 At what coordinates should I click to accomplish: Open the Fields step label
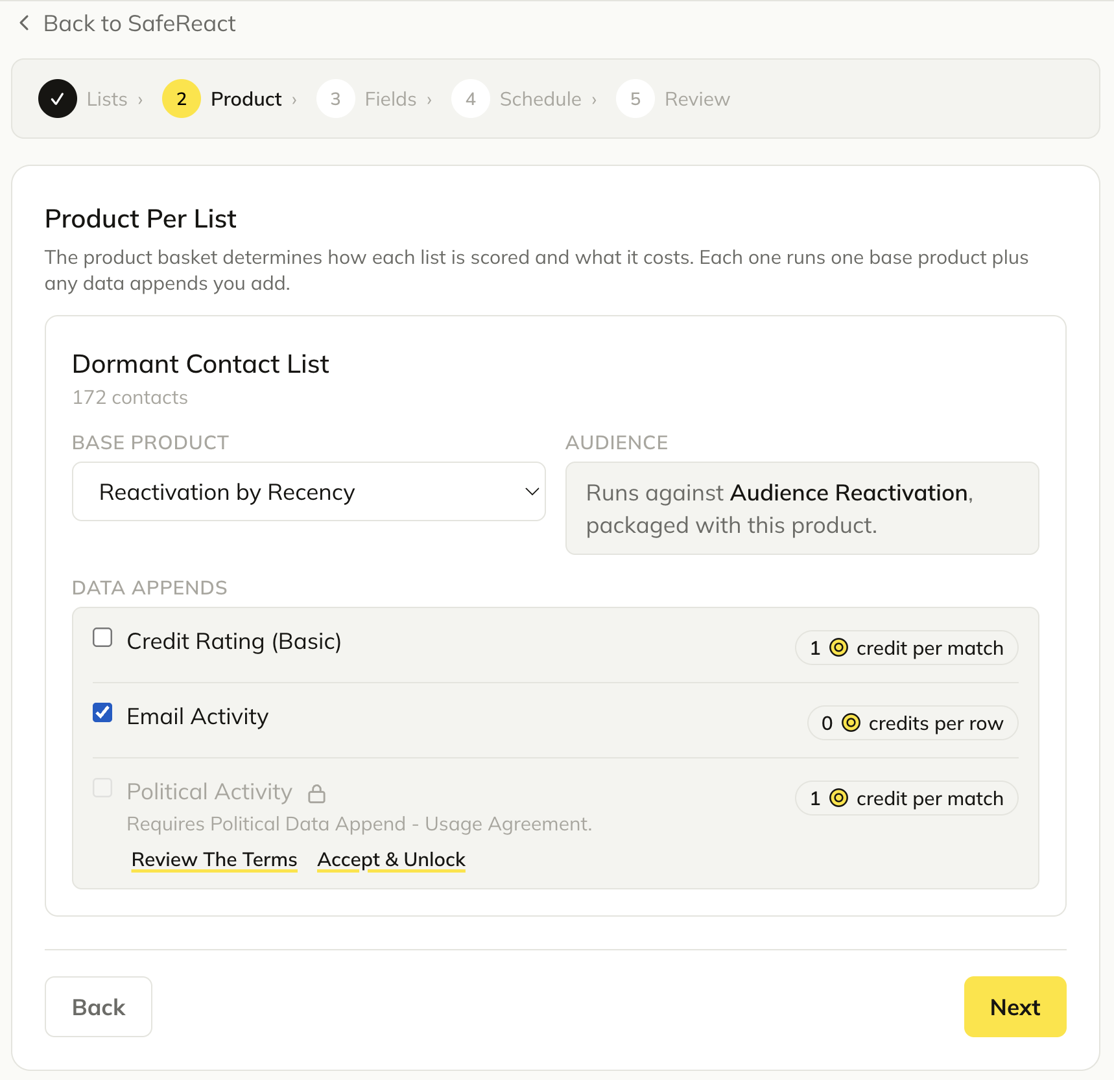(x=390, y=99)
